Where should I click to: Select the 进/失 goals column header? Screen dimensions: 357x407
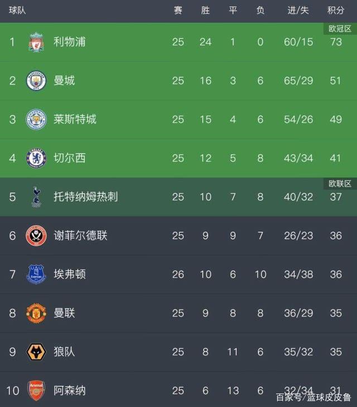[x=298, y=11]
